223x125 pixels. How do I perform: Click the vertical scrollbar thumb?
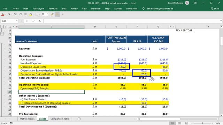click(222, 41)
